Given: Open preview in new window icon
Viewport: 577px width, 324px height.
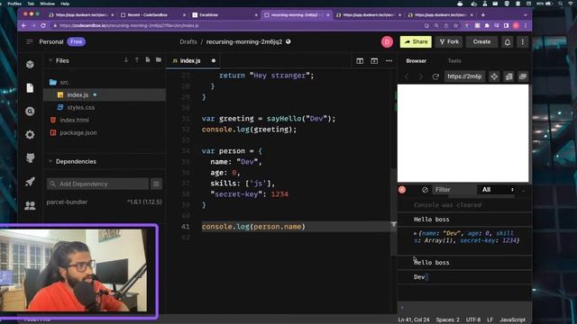Looking at the screenshot, I should 523,76.
